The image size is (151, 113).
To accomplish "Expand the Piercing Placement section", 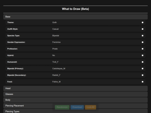I will [75, 106].
